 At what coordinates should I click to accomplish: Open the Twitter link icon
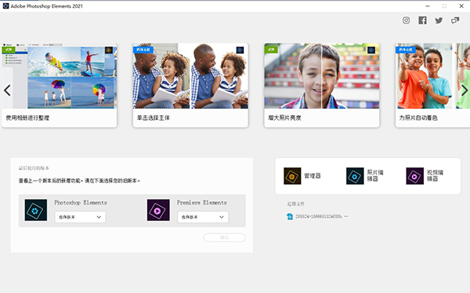[x=439, y=20]
